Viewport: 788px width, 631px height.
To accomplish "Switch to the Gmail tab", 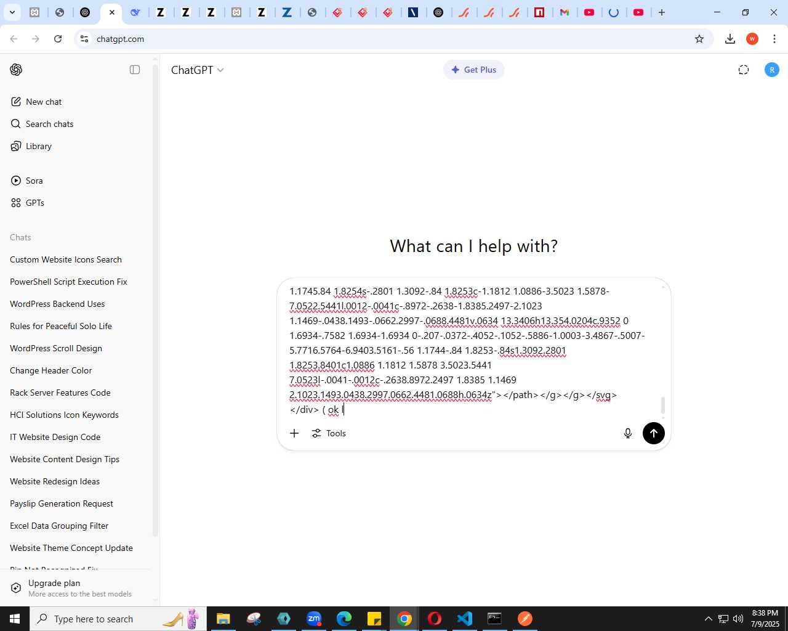I will tap(565, 12).
